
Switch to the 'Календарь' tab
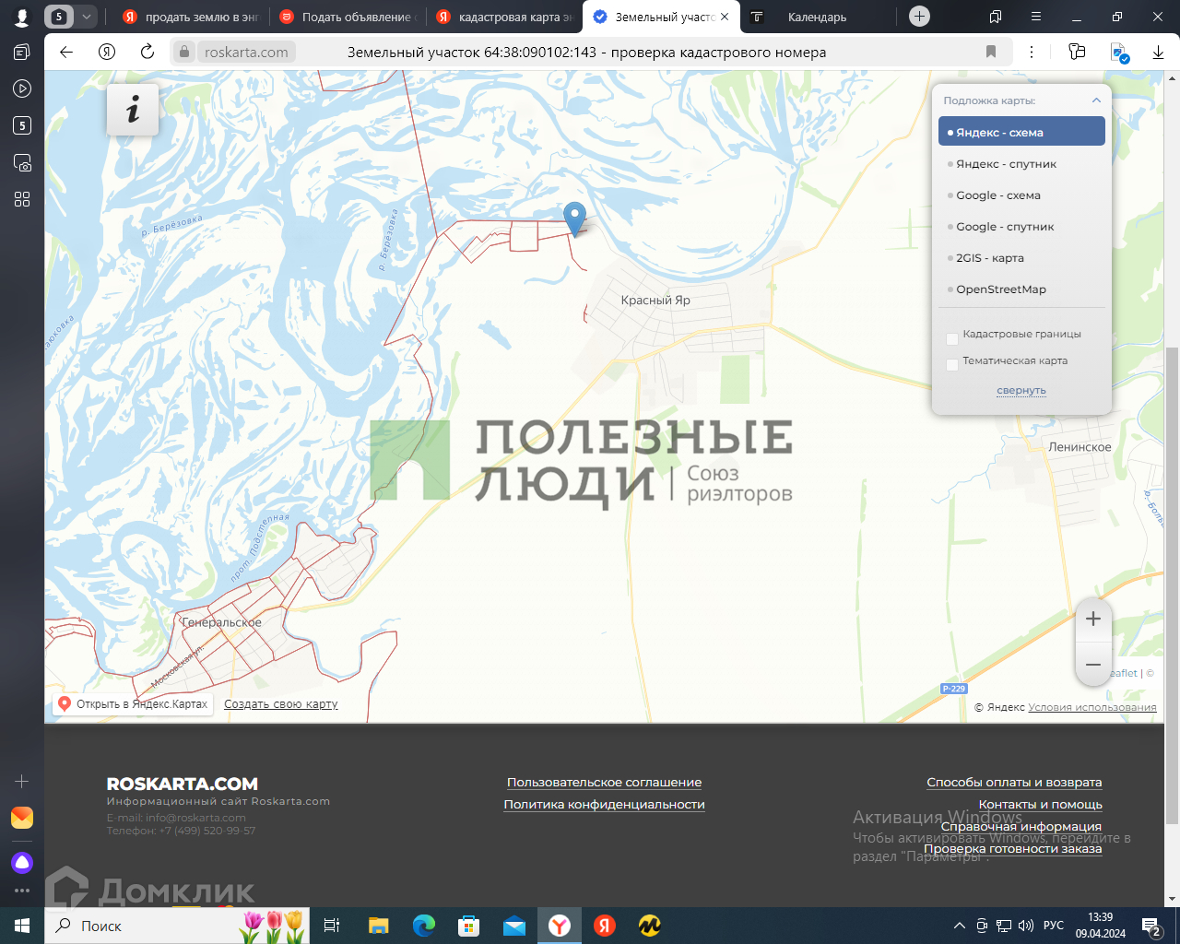[817, 17]
